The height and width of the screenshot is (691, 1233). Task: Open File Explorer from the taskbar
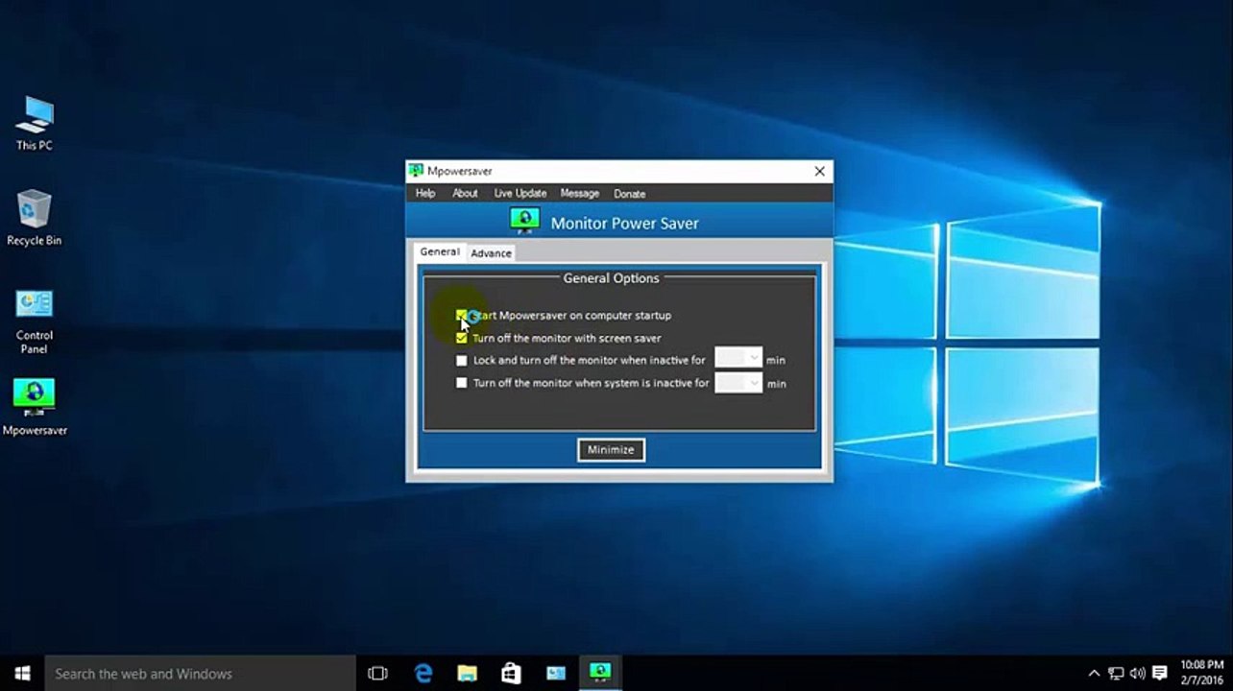467,674
